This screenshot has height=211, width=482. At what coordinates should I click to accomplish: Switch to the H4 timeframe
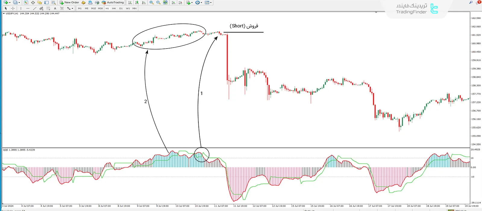pyautogui.click(x=114, y=8)
